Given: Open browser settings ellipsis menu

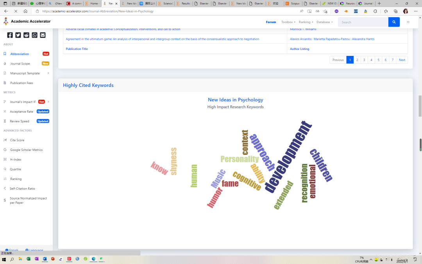Looking at the screenshot, I should (416, 11).
